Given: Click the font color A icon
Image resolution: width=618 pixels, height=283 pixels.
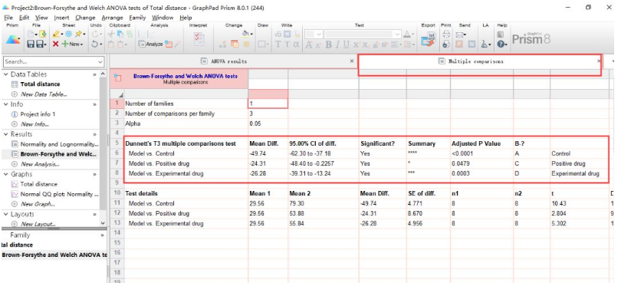Looking at the screenshot, I should coord(407,35).
